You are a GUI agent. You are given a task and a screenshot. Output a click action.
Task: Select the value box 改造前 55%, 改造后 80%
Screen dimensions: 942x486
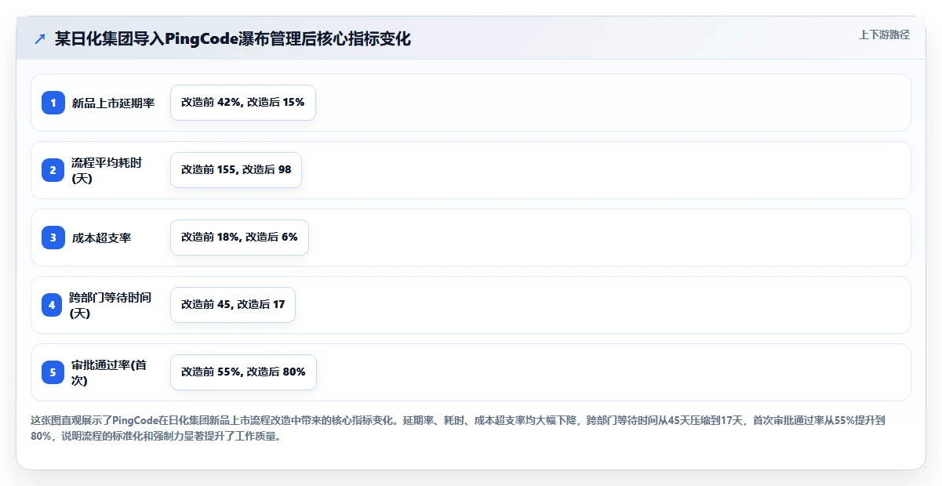243,372
